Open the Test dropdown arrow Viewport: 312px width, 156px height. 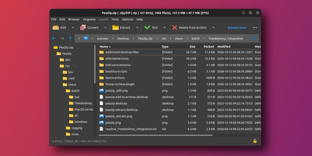coord(165,28)
